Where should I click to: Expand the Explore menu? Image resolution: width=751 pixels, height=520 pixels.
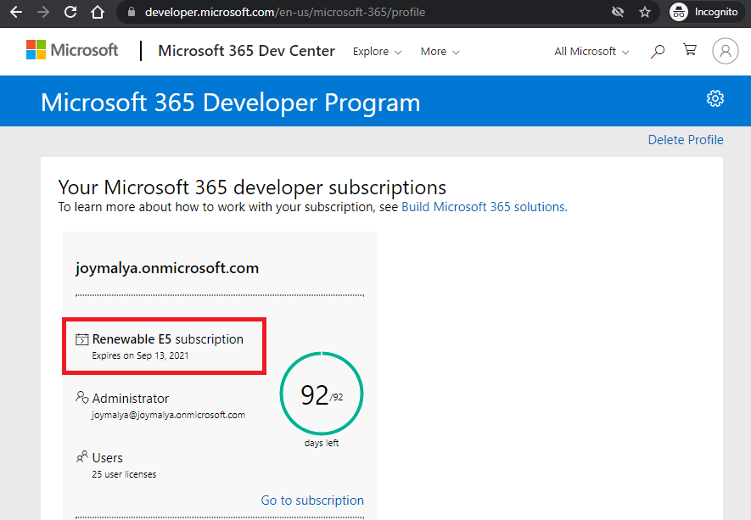377,51
